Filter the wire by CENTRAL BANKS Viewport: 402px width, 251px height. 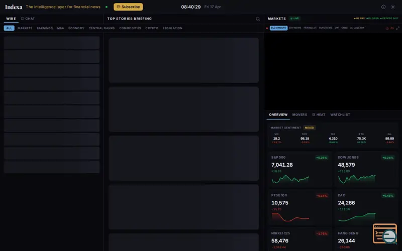coord(102,28)
